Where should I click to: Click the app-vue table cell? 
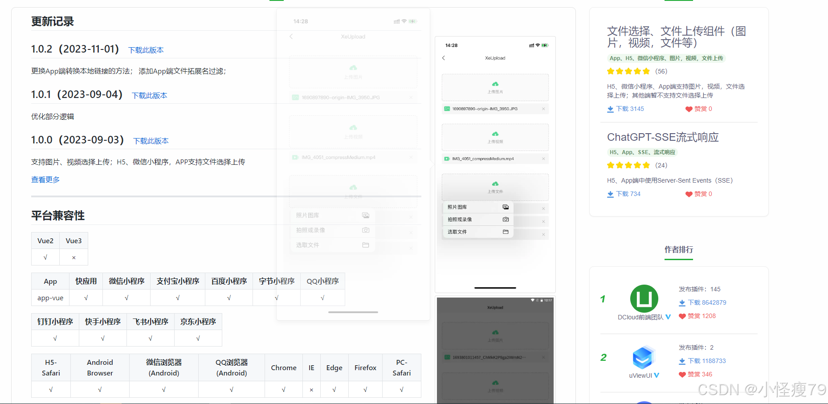click(50, 298)
